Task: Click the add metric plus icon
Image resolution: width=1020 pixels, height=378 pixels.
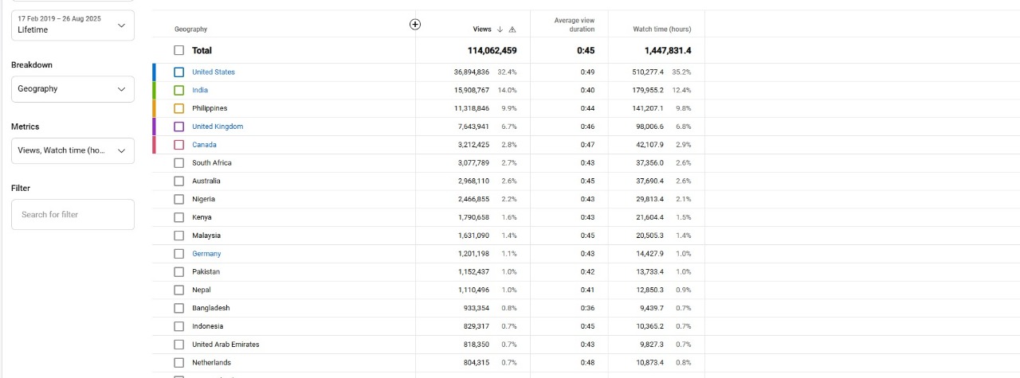Action: [x=414, y=24]
